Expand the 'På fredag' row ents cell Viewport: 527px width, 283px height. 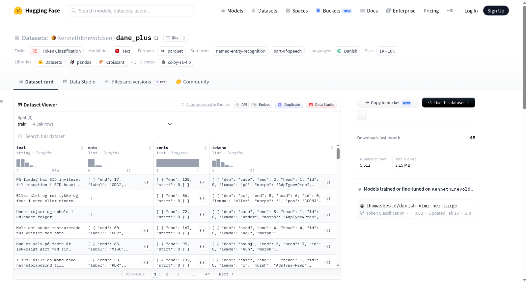[146, 182]
